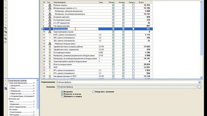This screenshot has height=116, width=207.
Task: Click into the Значение field
Action: (126, 87)
